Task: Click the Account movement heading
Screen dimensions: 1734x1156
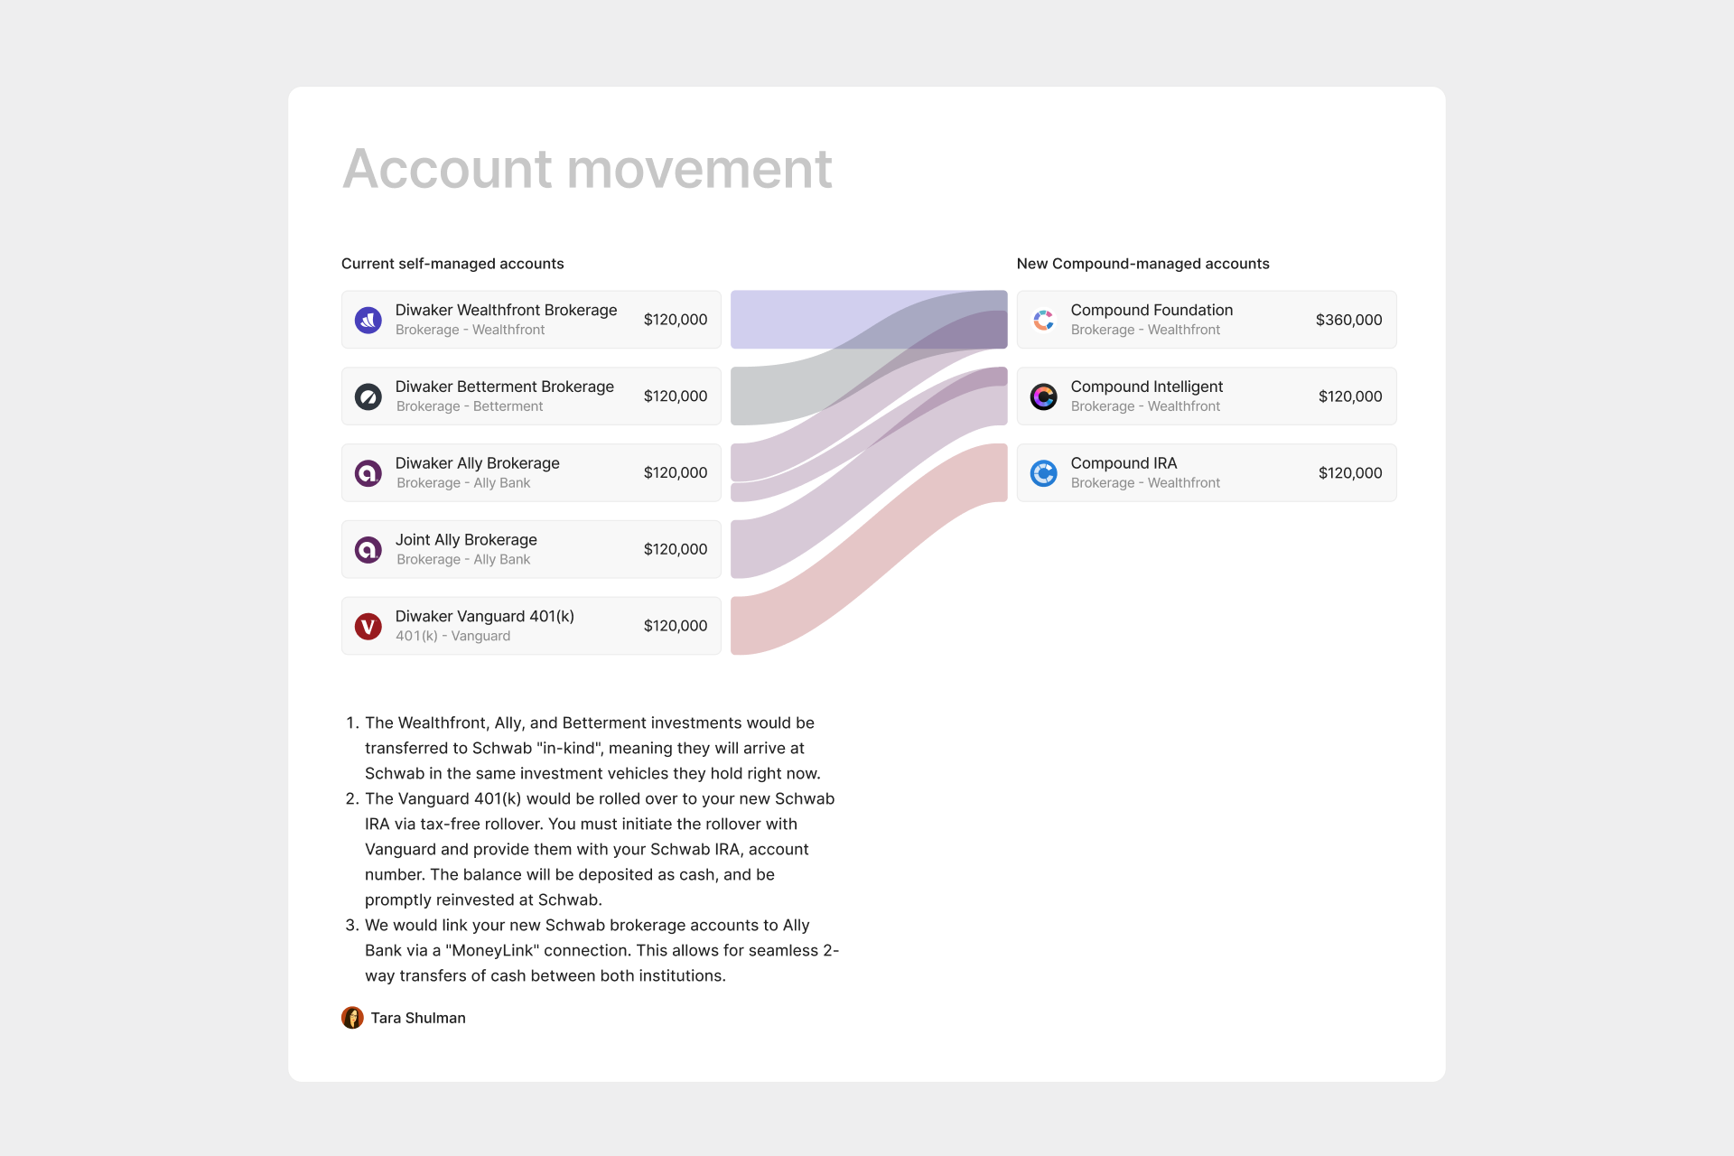Action: [587, 169]
